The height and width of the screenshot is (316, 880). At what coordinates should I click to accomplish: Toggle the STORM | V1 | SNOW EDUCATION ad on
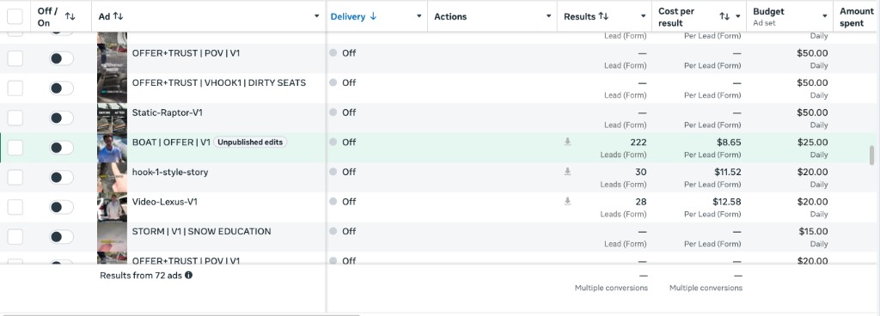point(61,236)
